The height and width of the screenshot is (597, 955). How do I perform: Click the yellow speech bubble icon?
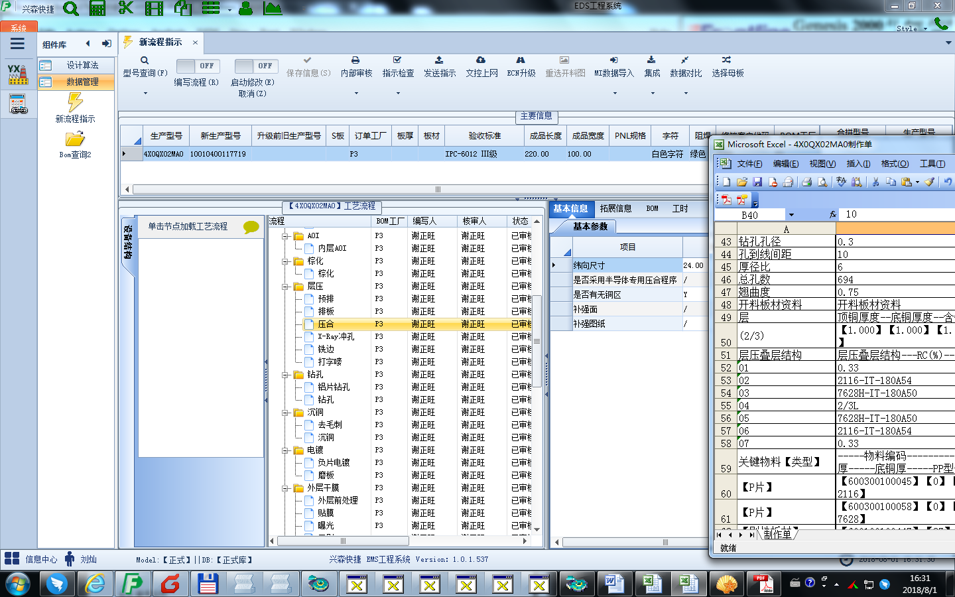pyautogui.click(x=251, y=227)
